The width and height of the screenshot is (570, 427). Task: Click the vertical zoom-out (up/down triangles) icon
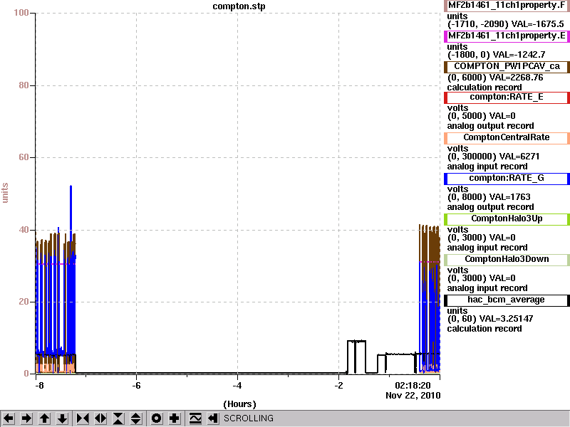pos(135,418)
